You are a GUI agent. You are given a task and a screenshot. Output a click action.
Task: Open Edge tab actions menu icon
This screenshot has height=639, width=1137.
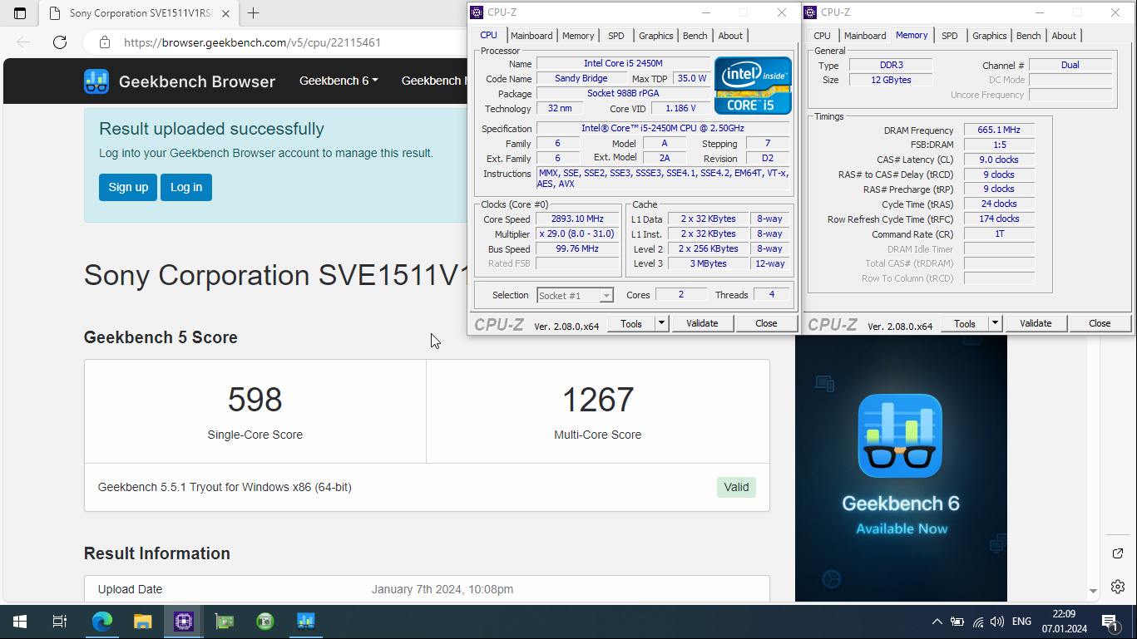20,13
